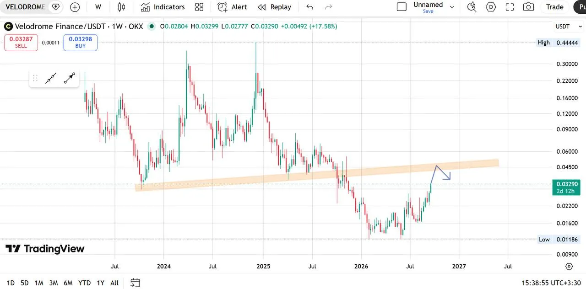This screenshot has width=586, height=289.
Task: Open the layout setup square icon
Action: [402, 7]
